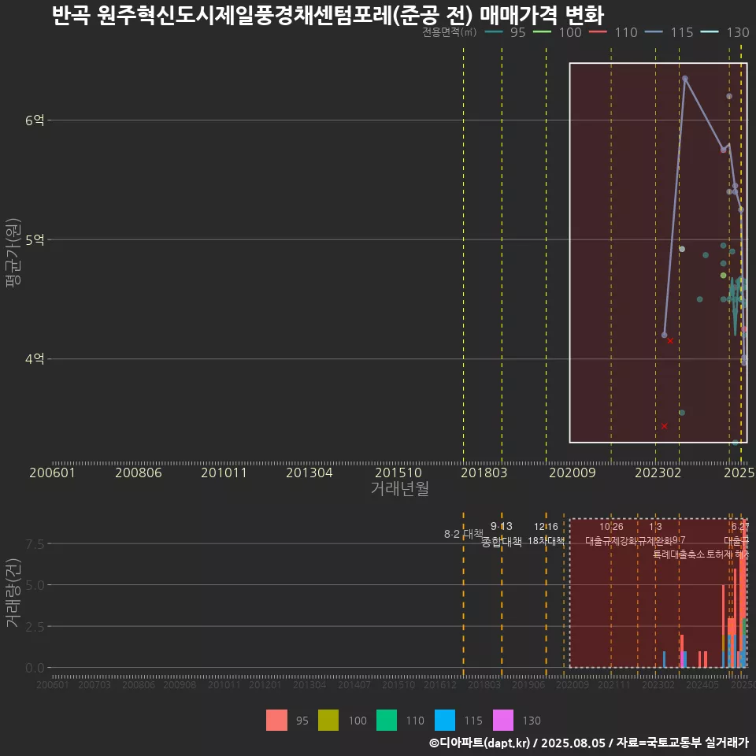Image resolution: width=756 pixels, height=756 pixels.
Task: Select the 5.0 volume axis label
Action: (35, 585)
